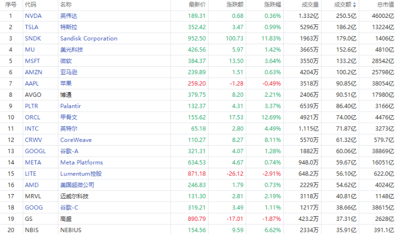Sort the table by 最新价 header

coord(197,5)
